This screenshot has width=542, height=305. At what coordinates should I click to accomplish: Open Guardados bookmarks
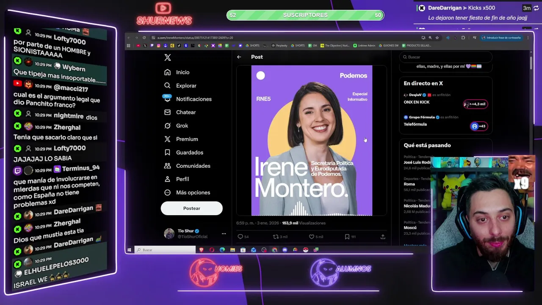pos(184,152)
